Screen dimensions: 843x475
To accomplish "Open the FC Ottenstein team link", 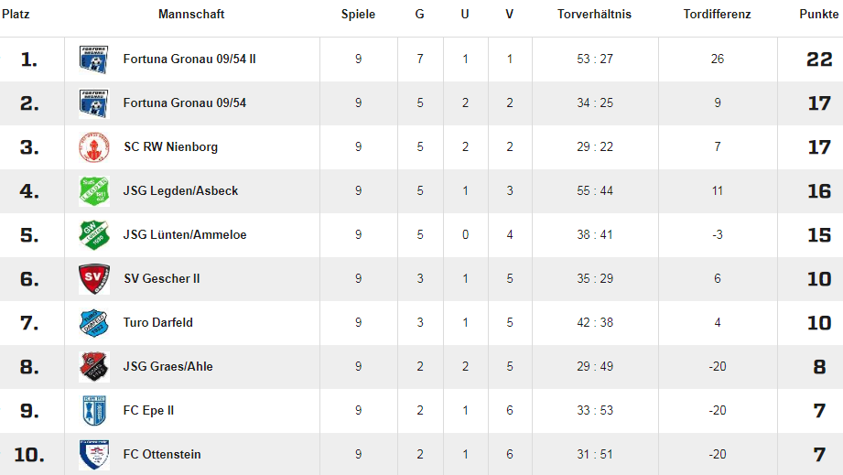I will tap(162, 455).
